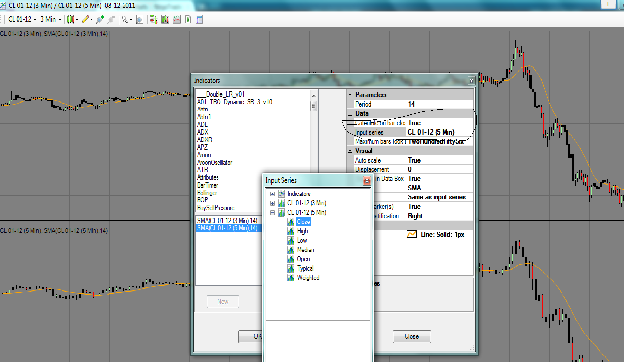Click the greyed zoom out magnifier icon
Viewport: 624px width, 362px height.
tap(111, 19)
